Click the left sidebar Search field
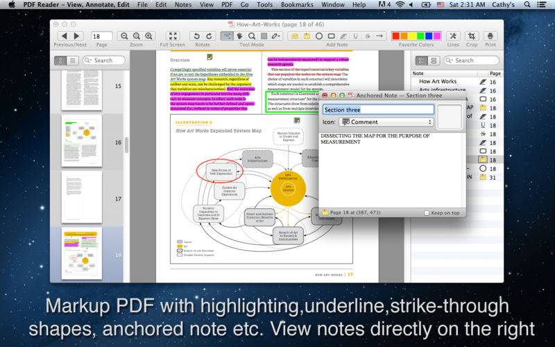The height and width of the screenshot is (347, 555). coord(103,60)
